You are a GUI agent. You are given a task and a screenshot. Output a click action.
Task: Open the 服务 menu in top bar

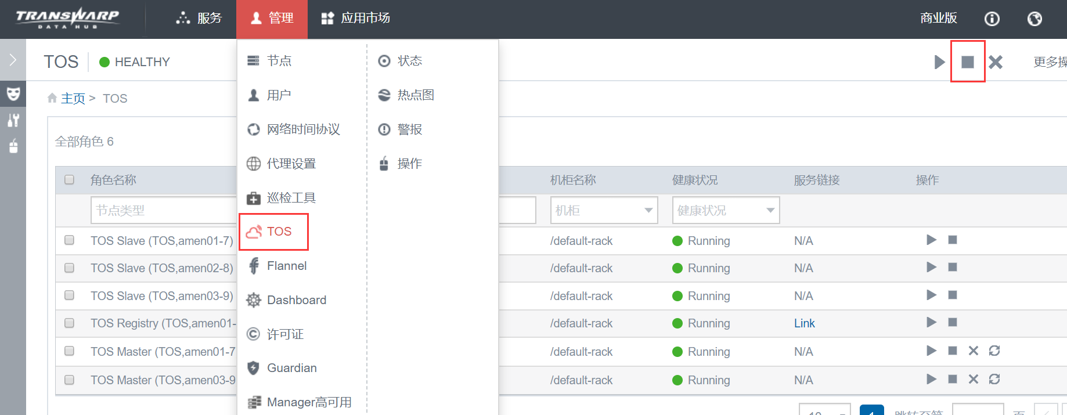(199, 19)
